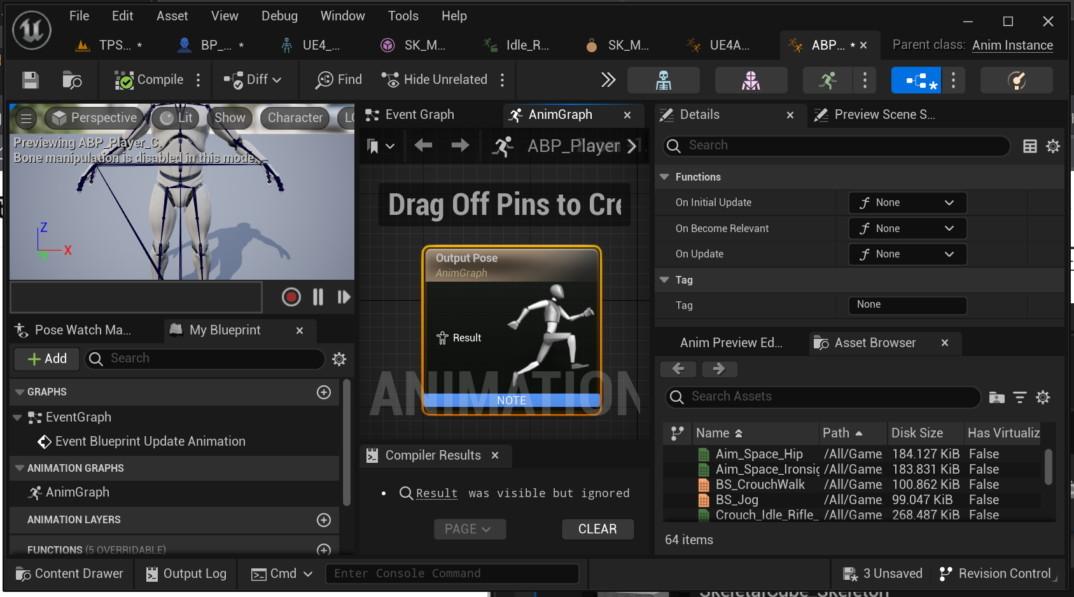Collapse the ANIMATION GRAPHS section
Screen dimensions: 1074x597
(20, 469)
